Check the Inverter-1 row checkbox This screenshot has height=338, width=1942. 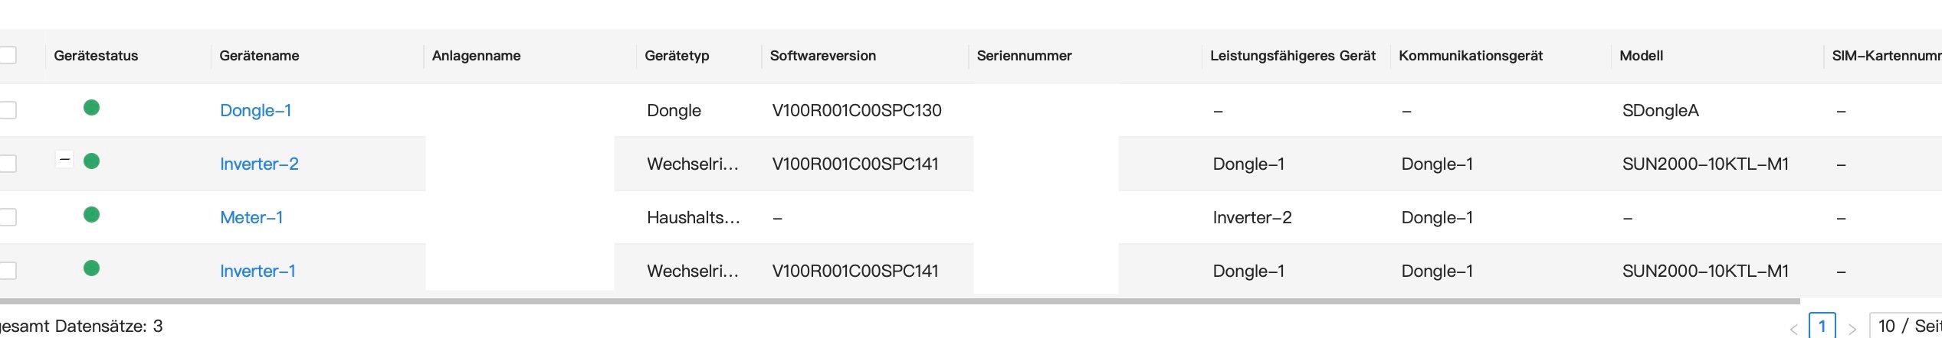tap(8, 271)
